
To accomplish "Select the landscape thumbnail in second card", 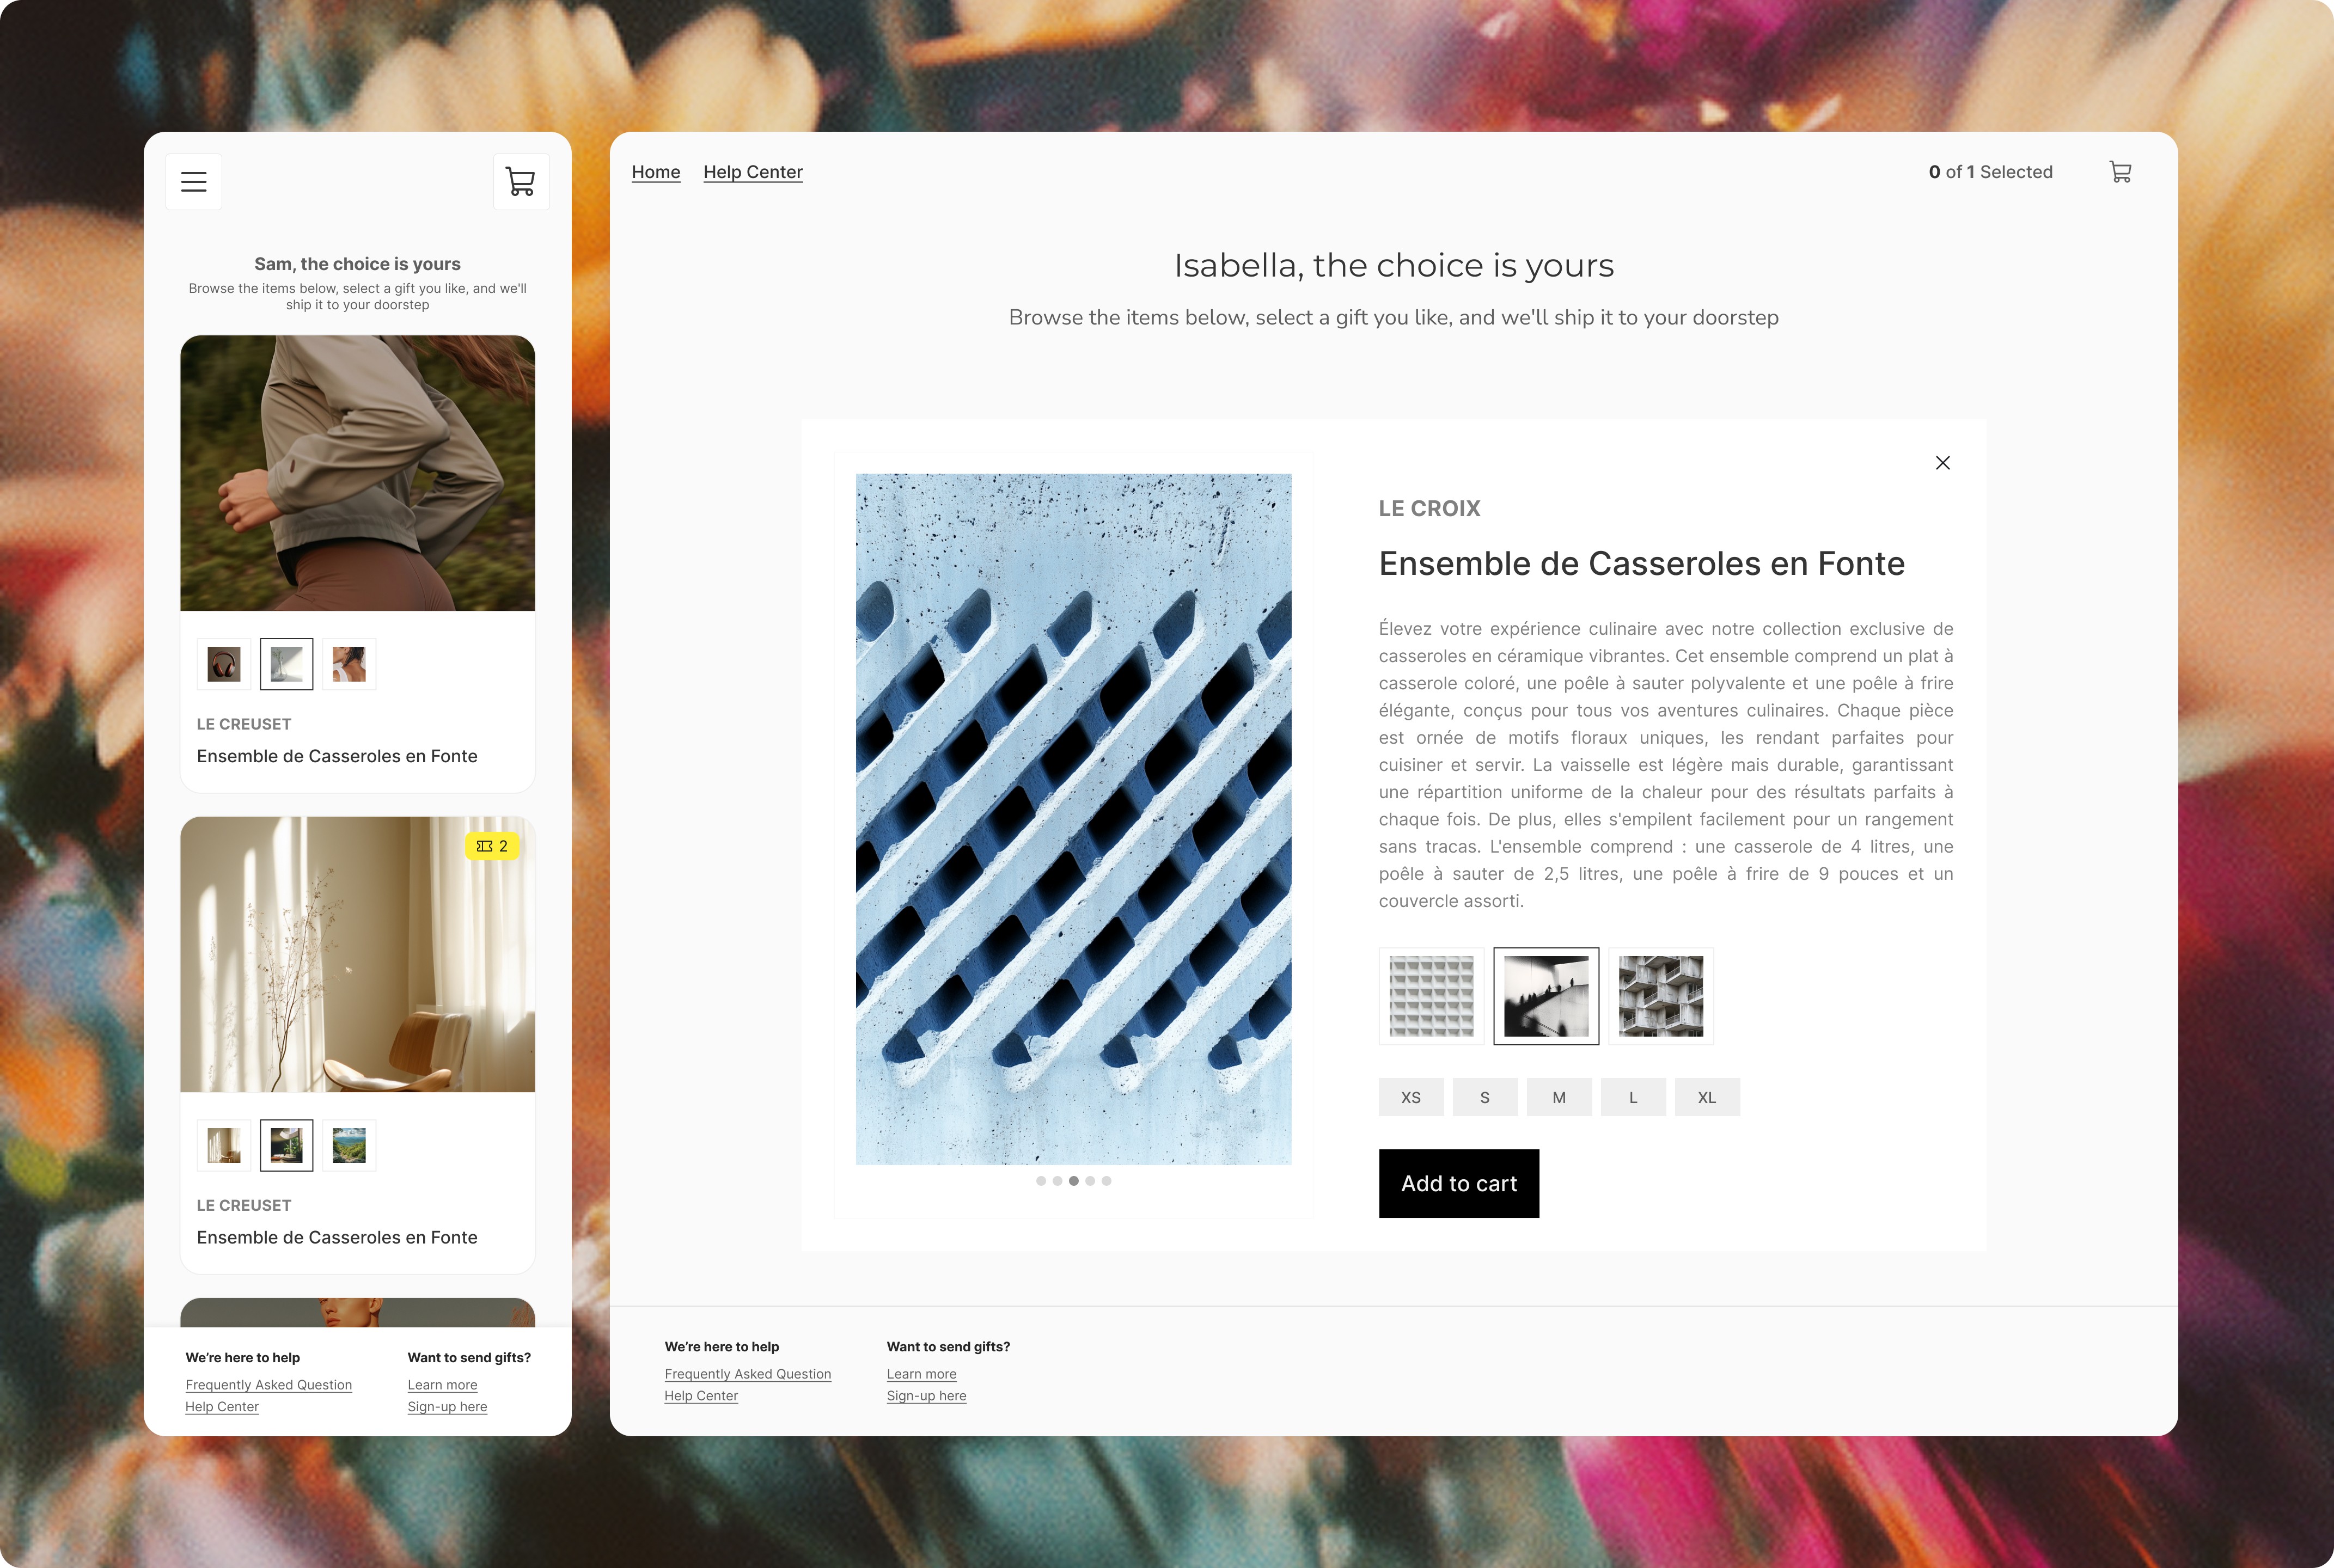I will point(349,1146).
